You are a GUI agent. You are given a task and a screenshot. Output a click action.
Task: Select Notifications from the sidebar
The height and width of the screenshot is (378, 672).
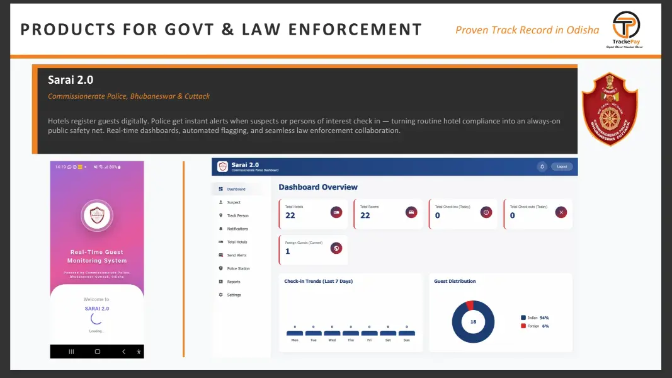coord(237,229)
